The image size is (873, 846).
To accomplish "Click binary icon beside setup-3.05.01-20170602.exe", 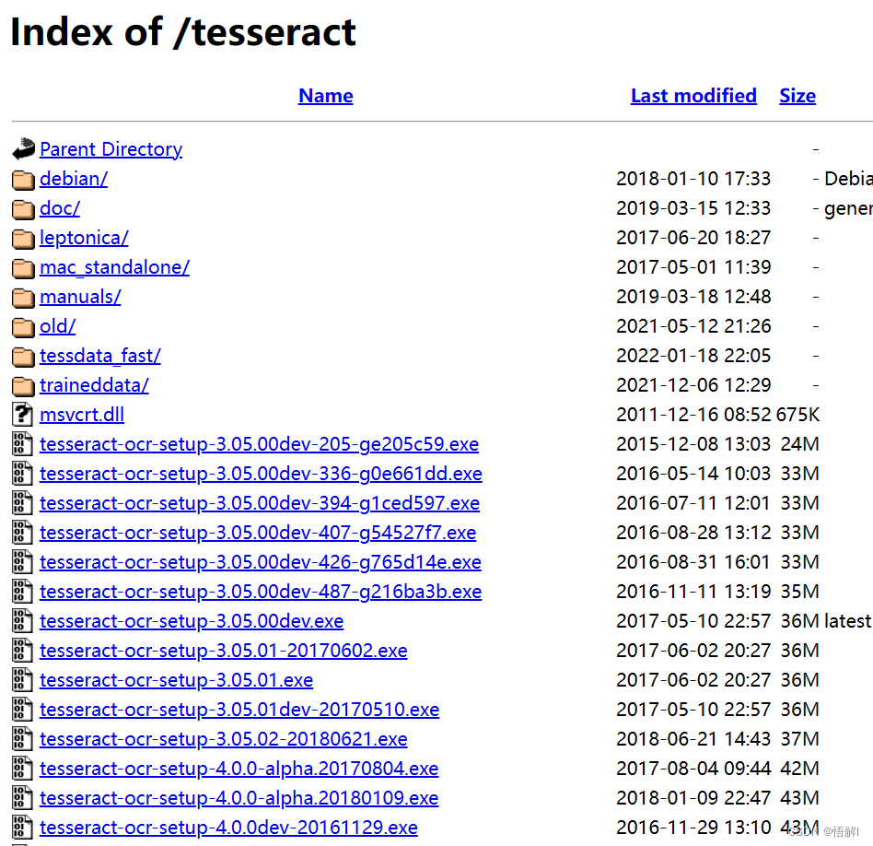I will pyautogui.click(x=22, y=651).
